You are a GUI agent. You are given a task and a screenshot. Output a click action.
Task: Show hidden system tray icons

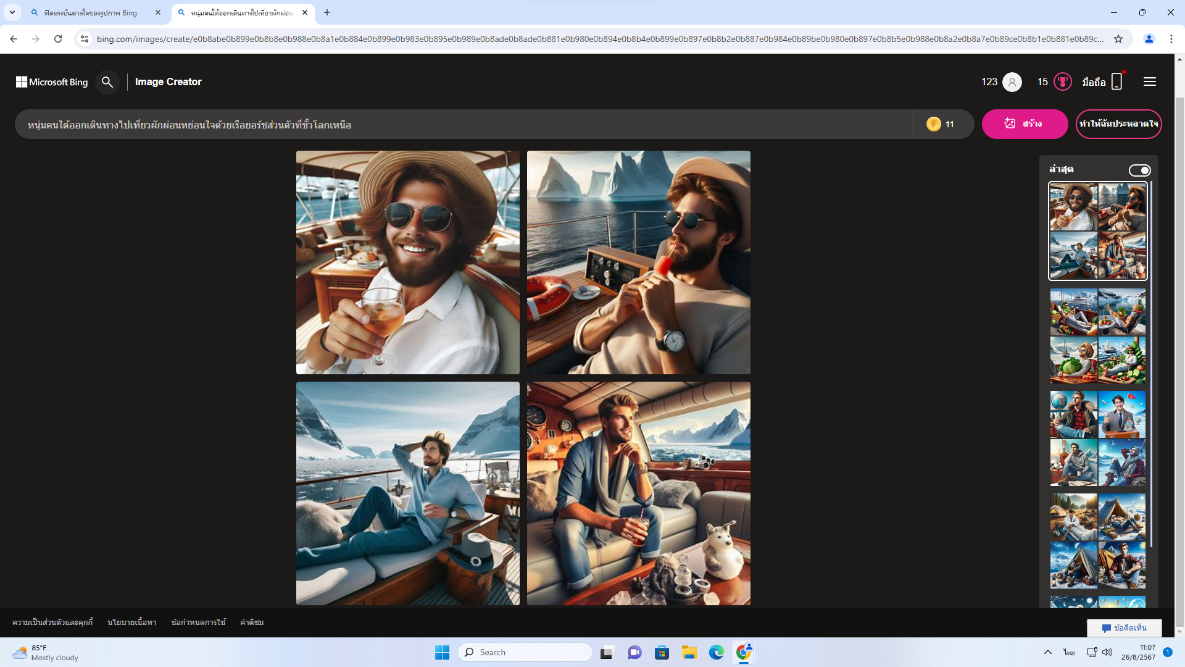(x=1047, y=652)
